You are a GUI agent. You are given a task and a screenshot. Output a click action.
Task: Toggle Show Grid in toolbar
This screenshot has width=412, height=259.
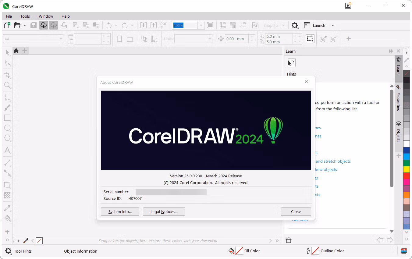[x=233, y=25]
